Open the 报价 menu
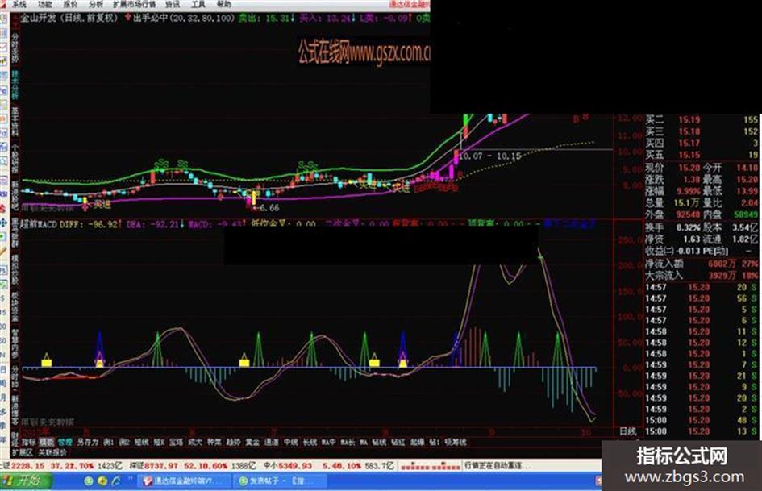Viewport: 762px width, 491px height. click(70, 4)
